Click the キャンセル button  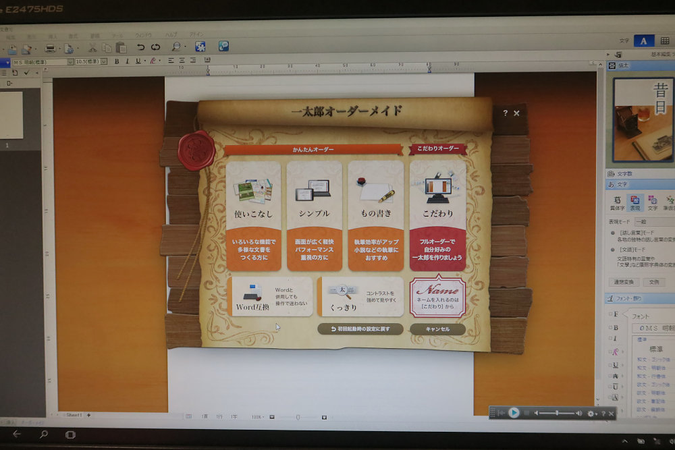[x=437, y=329]
